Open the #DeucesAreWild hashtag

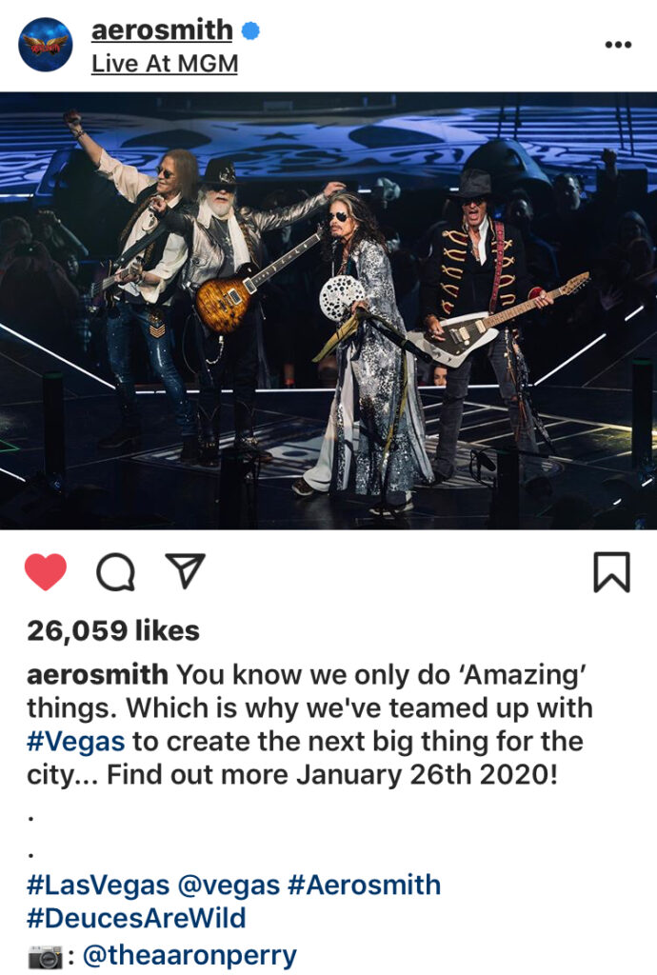pyautogui.click(x=136, y=918)
